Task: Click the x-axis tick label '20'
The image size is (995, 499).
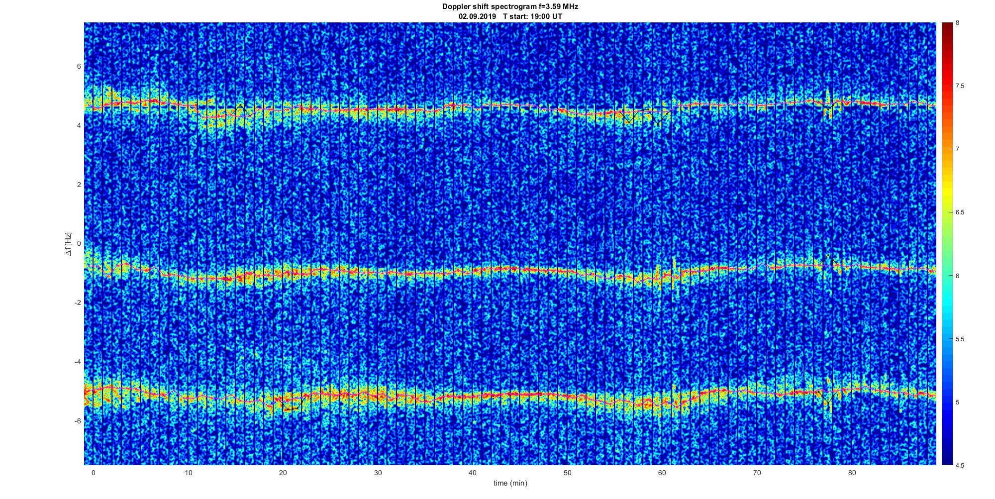Action: click(283, 473)
